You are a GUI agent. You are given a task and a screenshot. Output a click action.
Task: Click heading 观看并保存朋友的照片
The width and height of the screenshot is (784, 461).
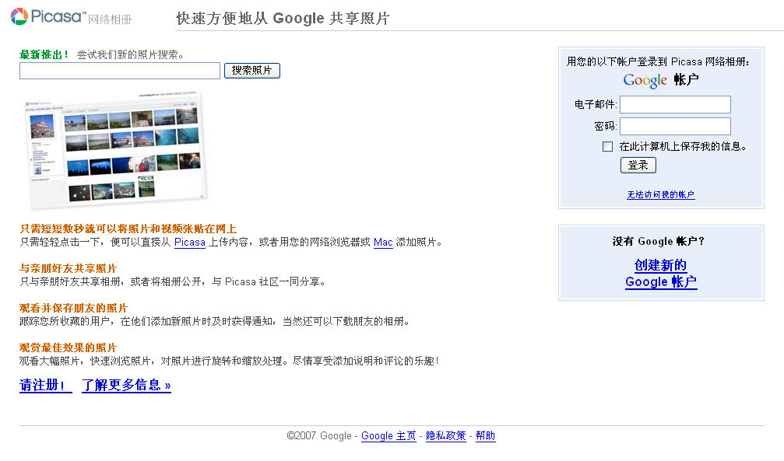tap(73, 308)
